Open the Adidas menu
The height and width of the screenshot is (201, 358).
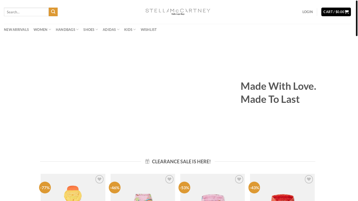click(x=111, y=30)
